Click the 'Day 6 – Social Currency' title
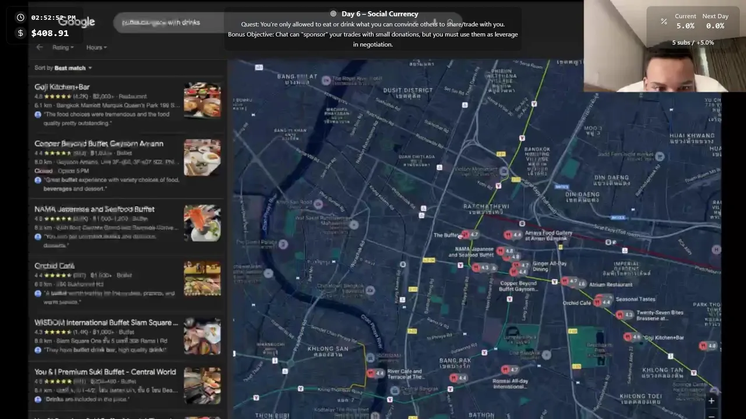This screenshot has width=746, height=419. [380, 14]
